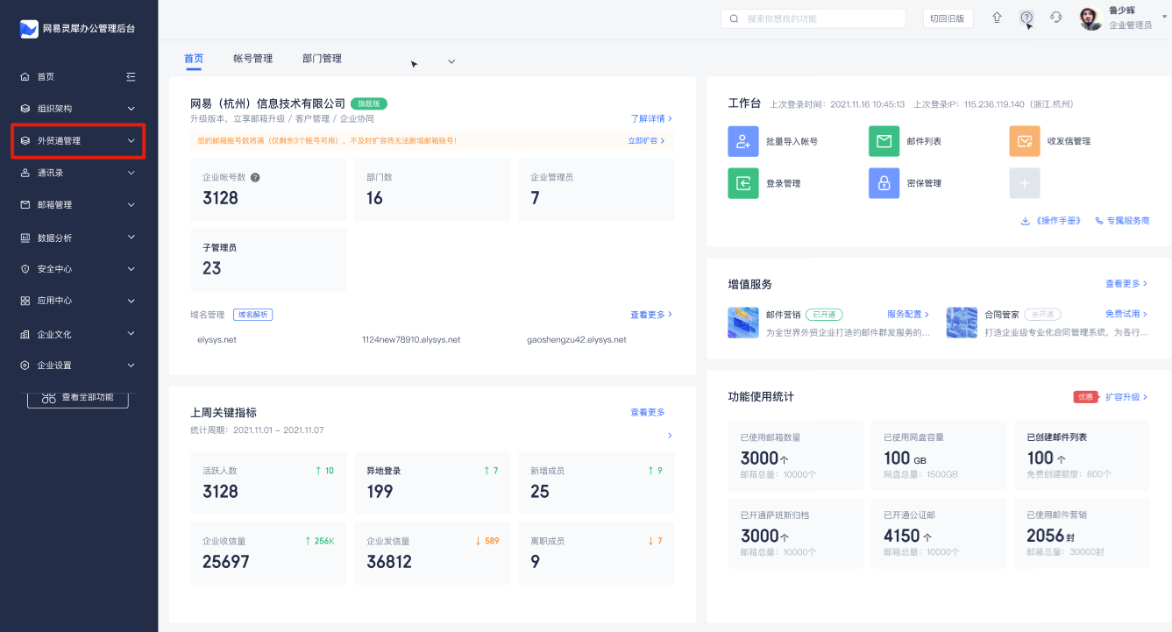Switch to the 部门管理 tab
The width and height of the screenshot is (1172, 632).
(x=322, y=59)
